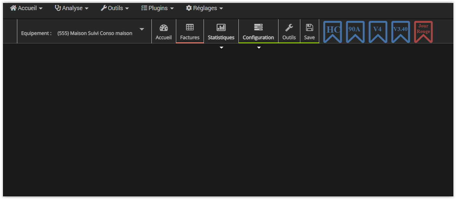Click the Configuration server icon
Viewport: 456px width, 199px height.
(258, 27)
